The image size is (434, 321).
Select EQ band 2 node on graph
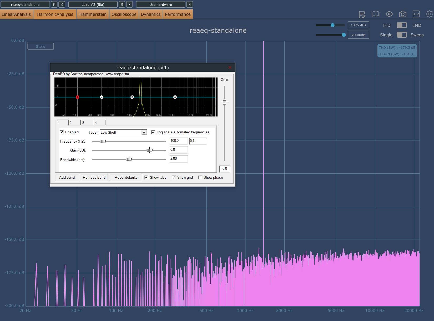tap(102, 97)
